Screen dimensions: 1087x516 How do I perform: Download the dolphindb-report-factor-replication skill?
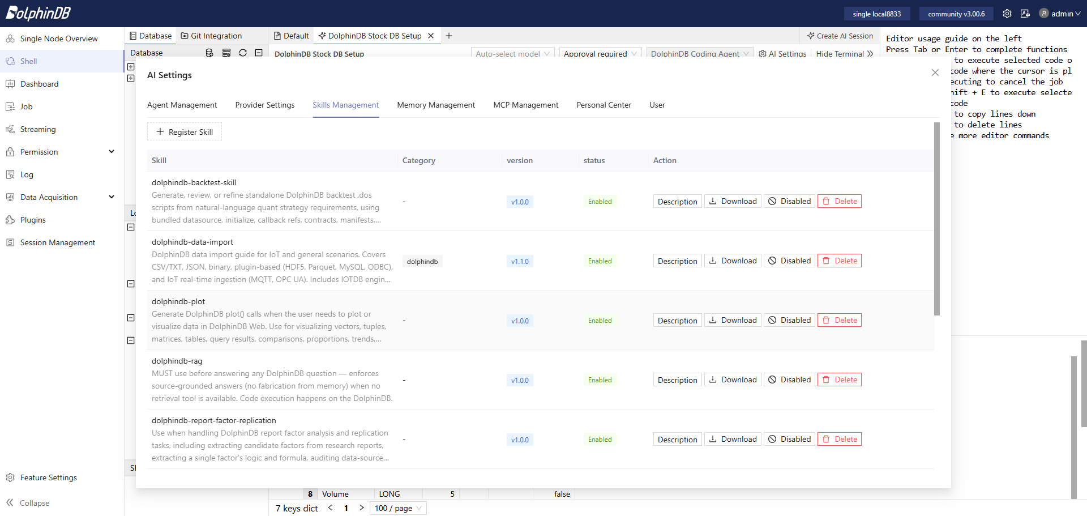(x=733, y=439)
